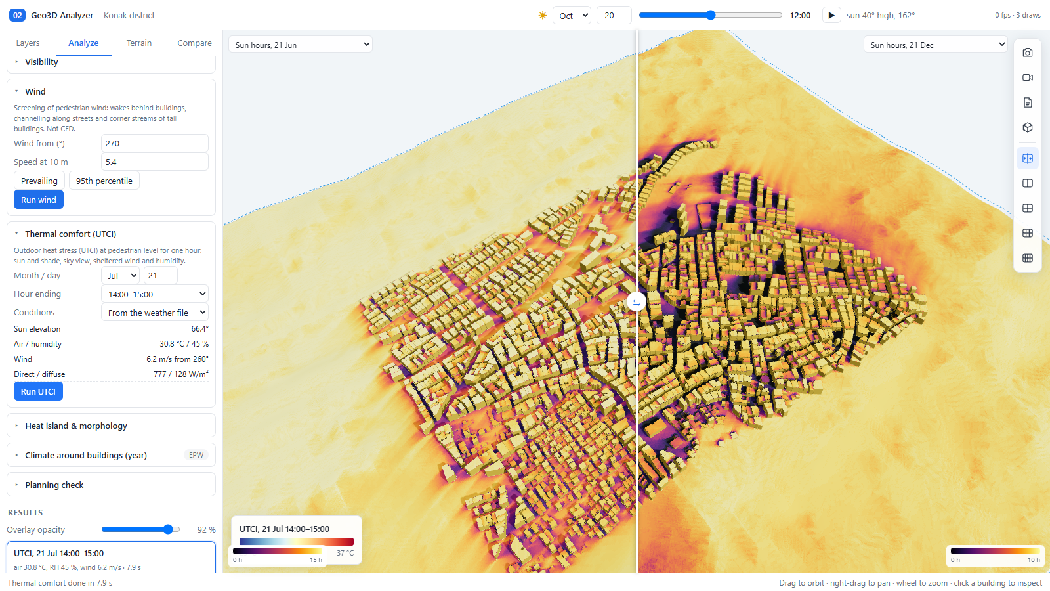This screenshot has height=591, width=1050.
Task: Collapse the Thermal comfort (UTCI) section
Action: pyautogui.click(x=111, y=234)
